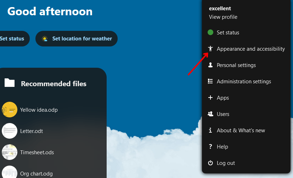Open View profile link
This screenshot has width=293, height=178.
(x=223, y=17)
